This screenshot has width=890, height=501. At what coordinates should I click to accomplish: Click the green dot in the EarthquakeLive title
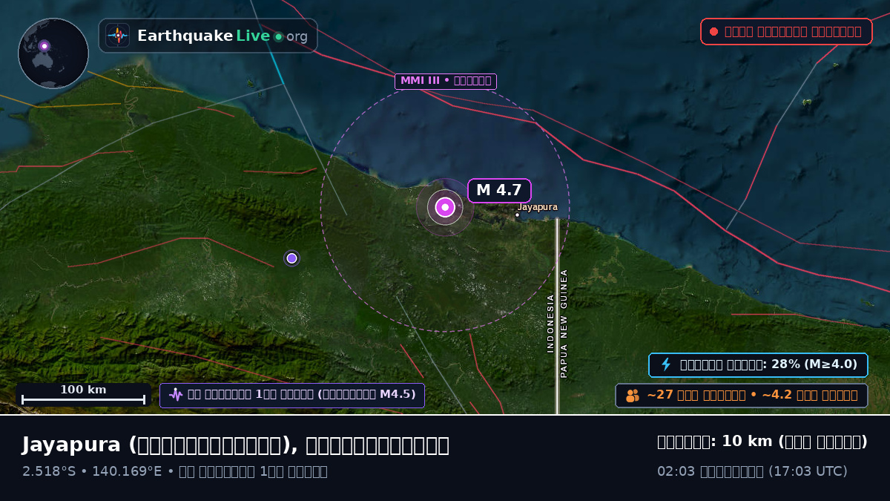click(278, 36)
